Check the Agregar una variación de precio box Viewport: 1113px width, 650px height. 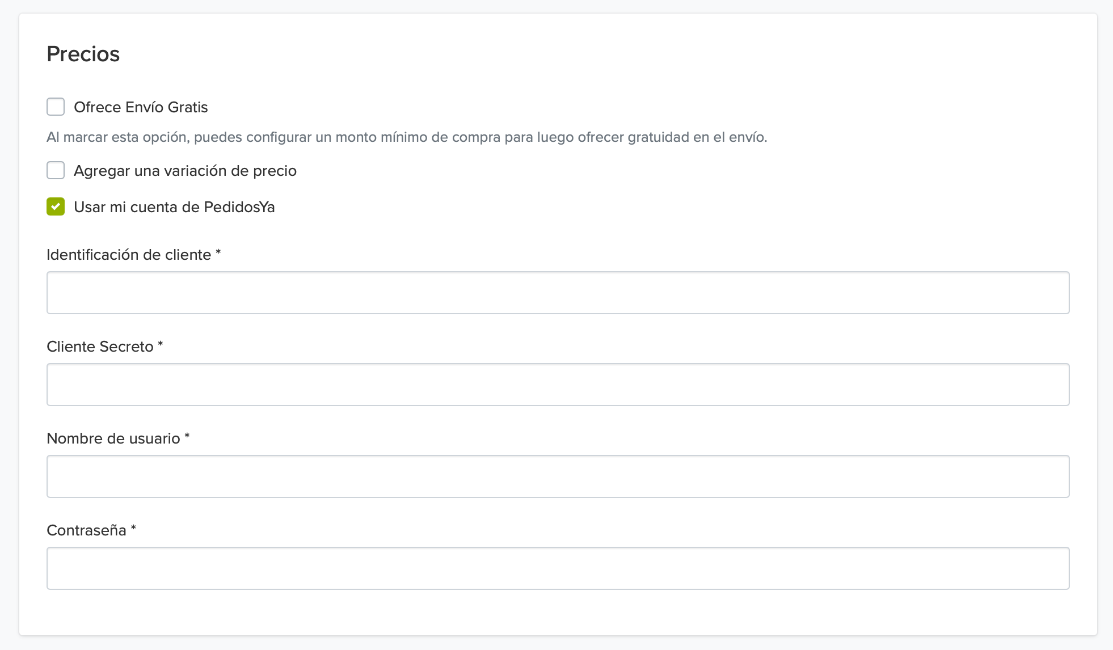coord(56,170)
